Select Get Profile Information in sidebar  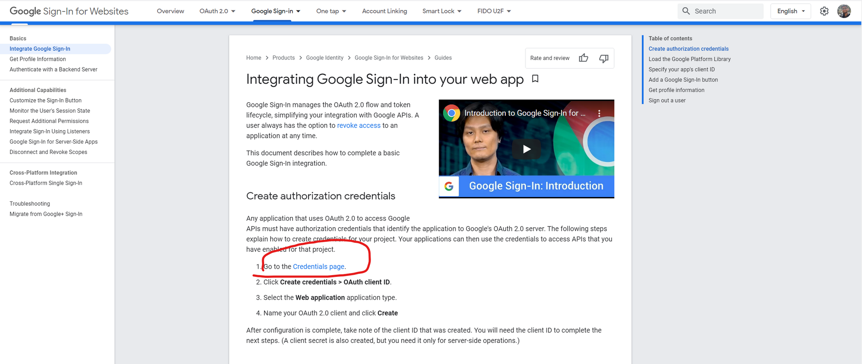click(x=37, y=59)
